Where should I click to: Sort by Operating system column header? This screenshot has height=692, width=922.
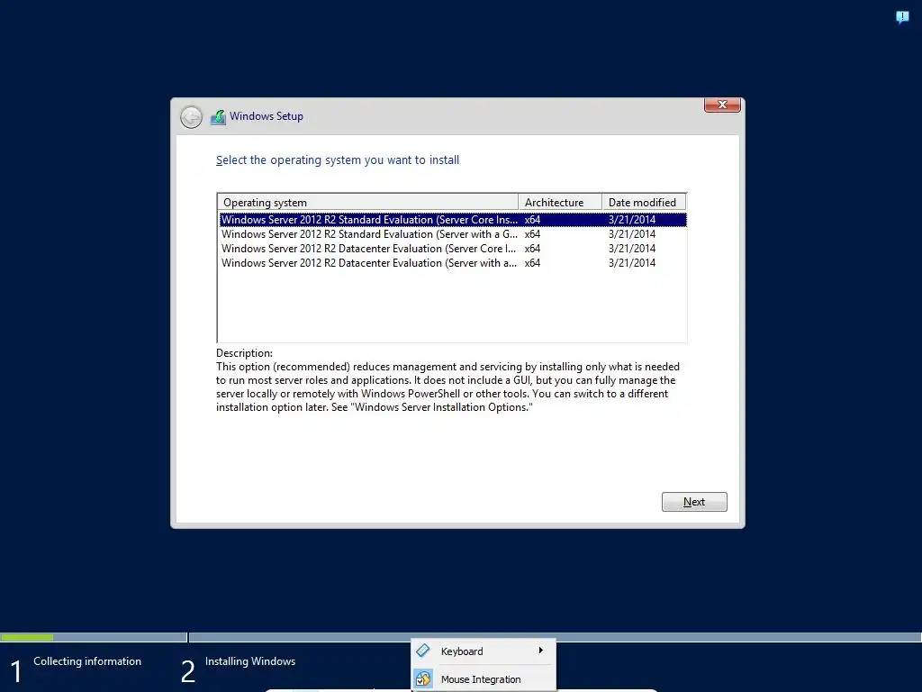tap(368, 203)
